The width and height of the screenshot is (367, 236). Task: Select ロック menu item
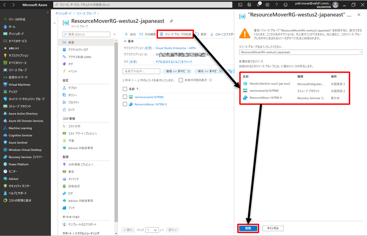[71, 110]
